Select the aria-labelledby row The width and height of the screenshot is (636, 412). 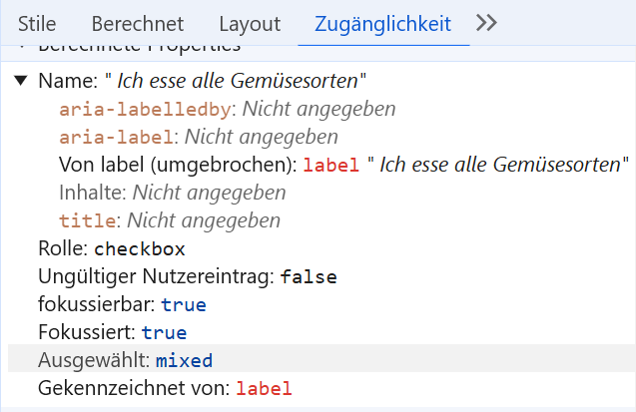pos(227,109)
